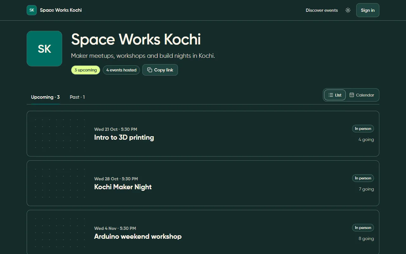
Task: Click the SK logo in the header
Action: pos(32,10)
